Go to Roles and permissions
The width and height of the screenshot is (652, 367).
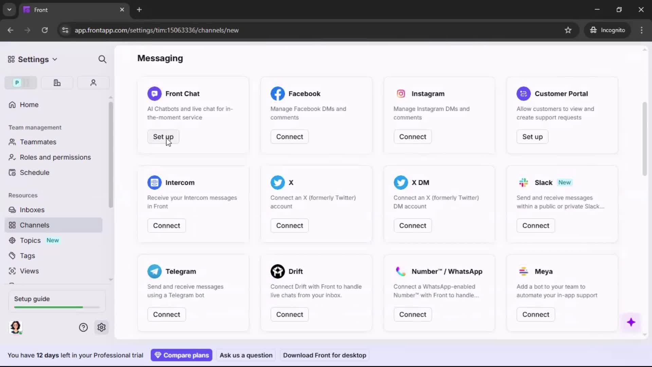(55, 157)
